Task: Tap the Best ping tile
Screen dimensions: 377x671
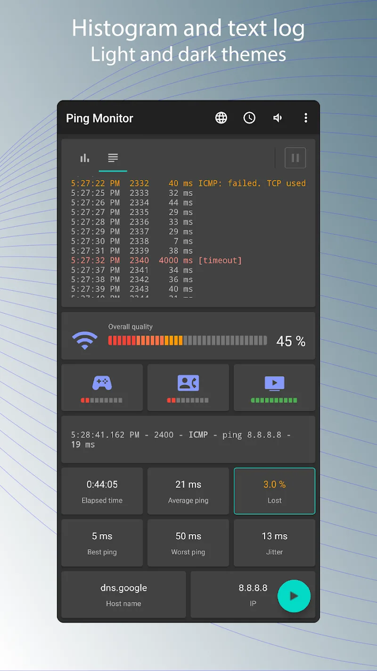Action: pyautogui.click(x=102, y=543)
